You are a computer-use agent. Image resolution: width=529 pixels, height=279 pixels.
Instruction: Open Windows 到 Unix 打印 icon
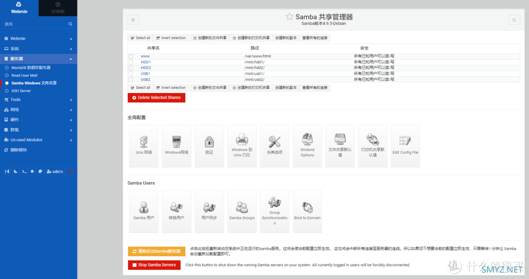pos(242,146)
